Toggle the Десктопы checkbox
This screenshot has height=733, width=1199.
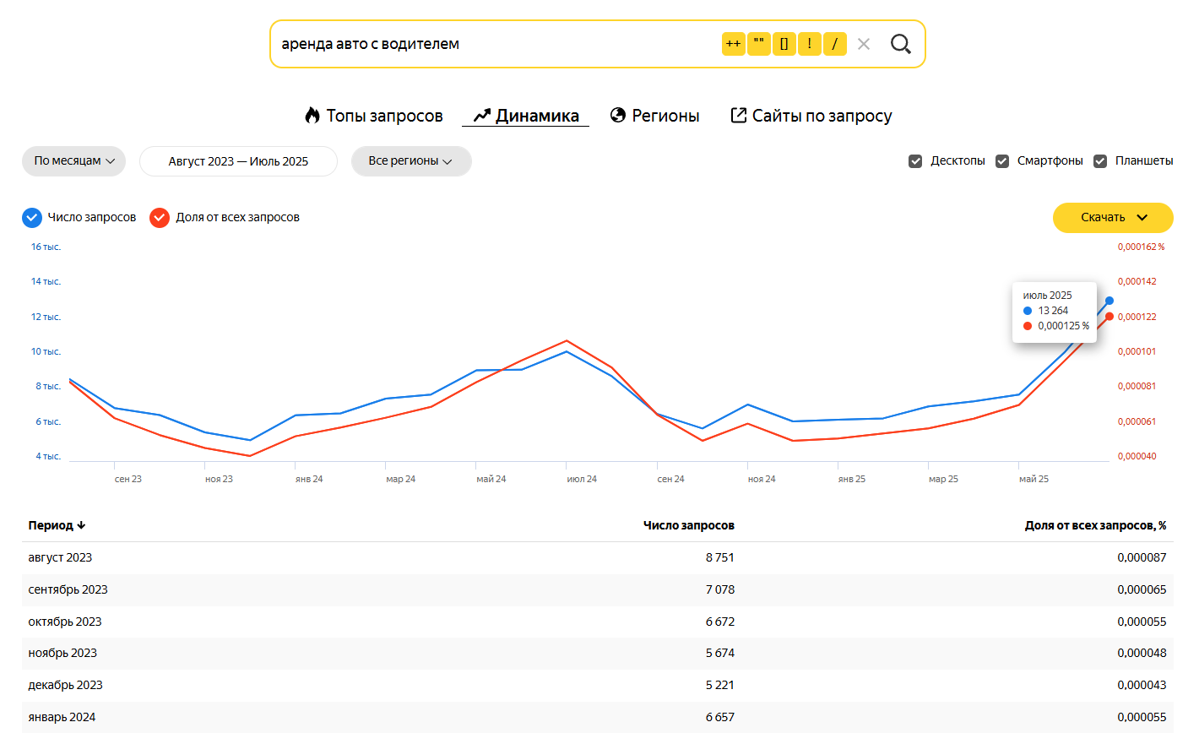coord(915,161)
